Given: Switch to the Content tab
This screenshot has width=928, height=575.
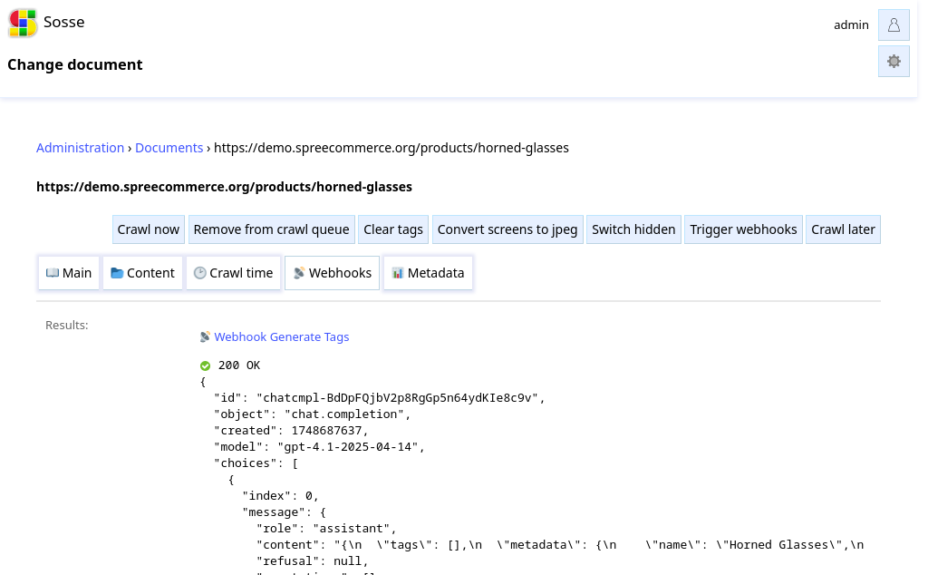Looking at the screenshot, I should point(142,273).
